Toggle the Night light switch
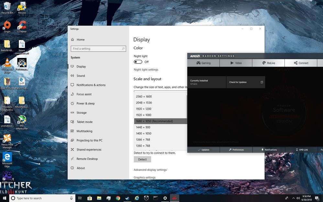The image size is (323, 202). (138, 62)
